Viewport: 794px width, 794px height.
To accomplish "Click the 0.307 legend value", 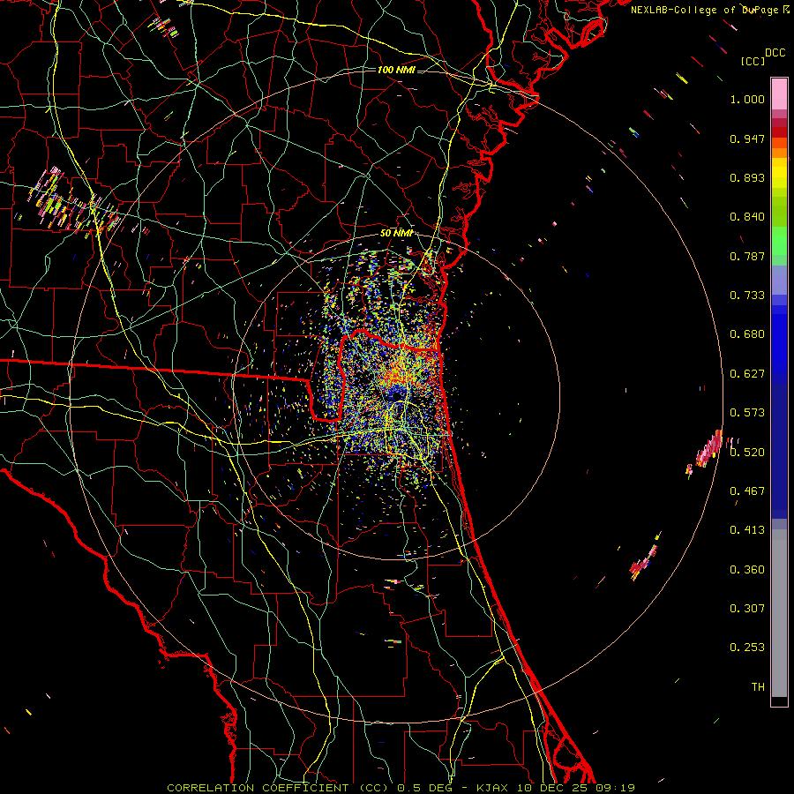I will (747, 609).
